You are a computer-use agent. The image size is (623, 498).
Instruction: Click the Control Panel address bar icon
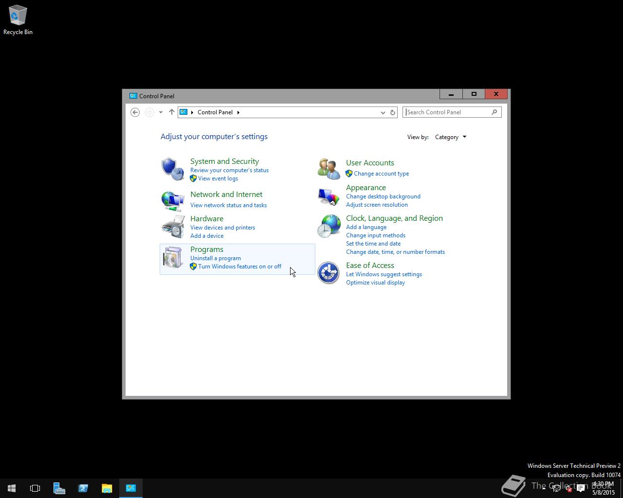click(x=183, y=112)
